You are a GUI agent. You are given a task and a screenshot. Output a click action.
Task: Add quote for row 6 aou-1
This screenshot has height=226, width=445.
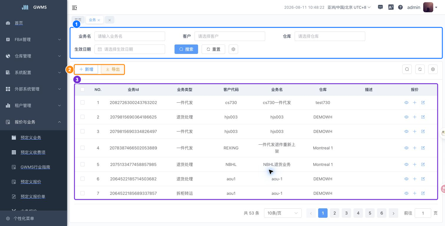[x=415, y=179]
